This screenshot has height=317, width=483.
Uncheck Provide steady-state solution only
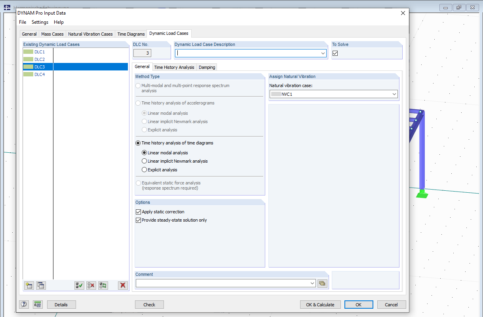pyautogui.click(x=138, y=220)
